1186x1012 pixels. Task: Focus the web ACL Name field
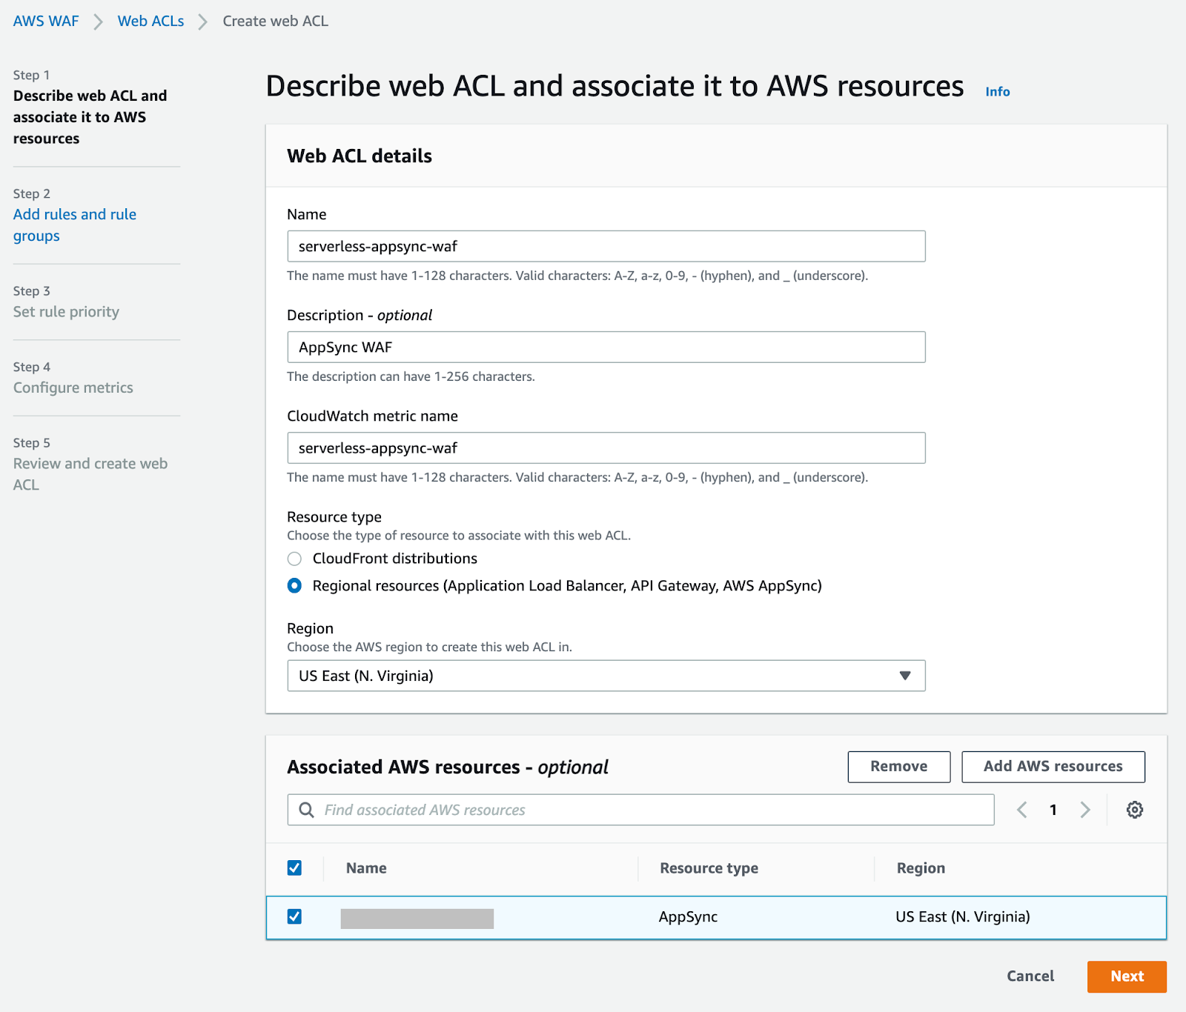click(606, 246)
